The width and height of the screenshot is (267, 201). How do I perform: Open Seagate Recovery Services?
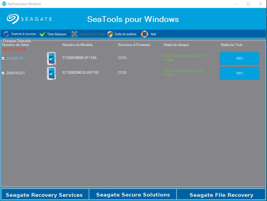click(x=44, y=195)
